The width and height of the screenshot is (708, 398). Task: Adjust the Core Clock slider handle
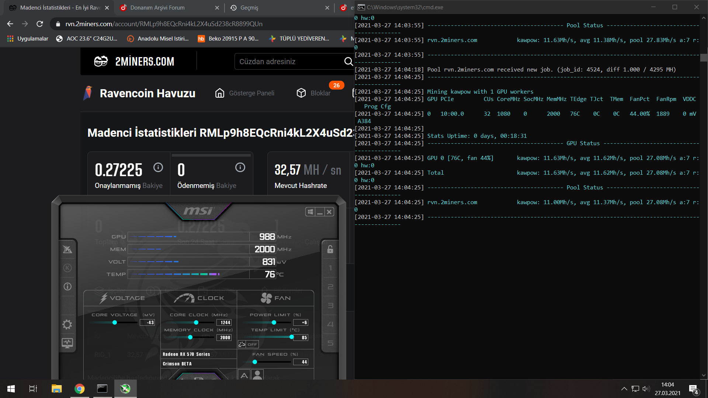(196, 322)
